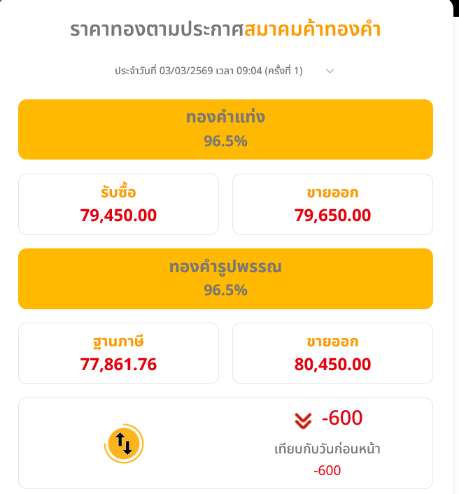Screen dimensions: 459x494
Task: Click the circular up-down arrows swap icon
Action: pos(123,443)
